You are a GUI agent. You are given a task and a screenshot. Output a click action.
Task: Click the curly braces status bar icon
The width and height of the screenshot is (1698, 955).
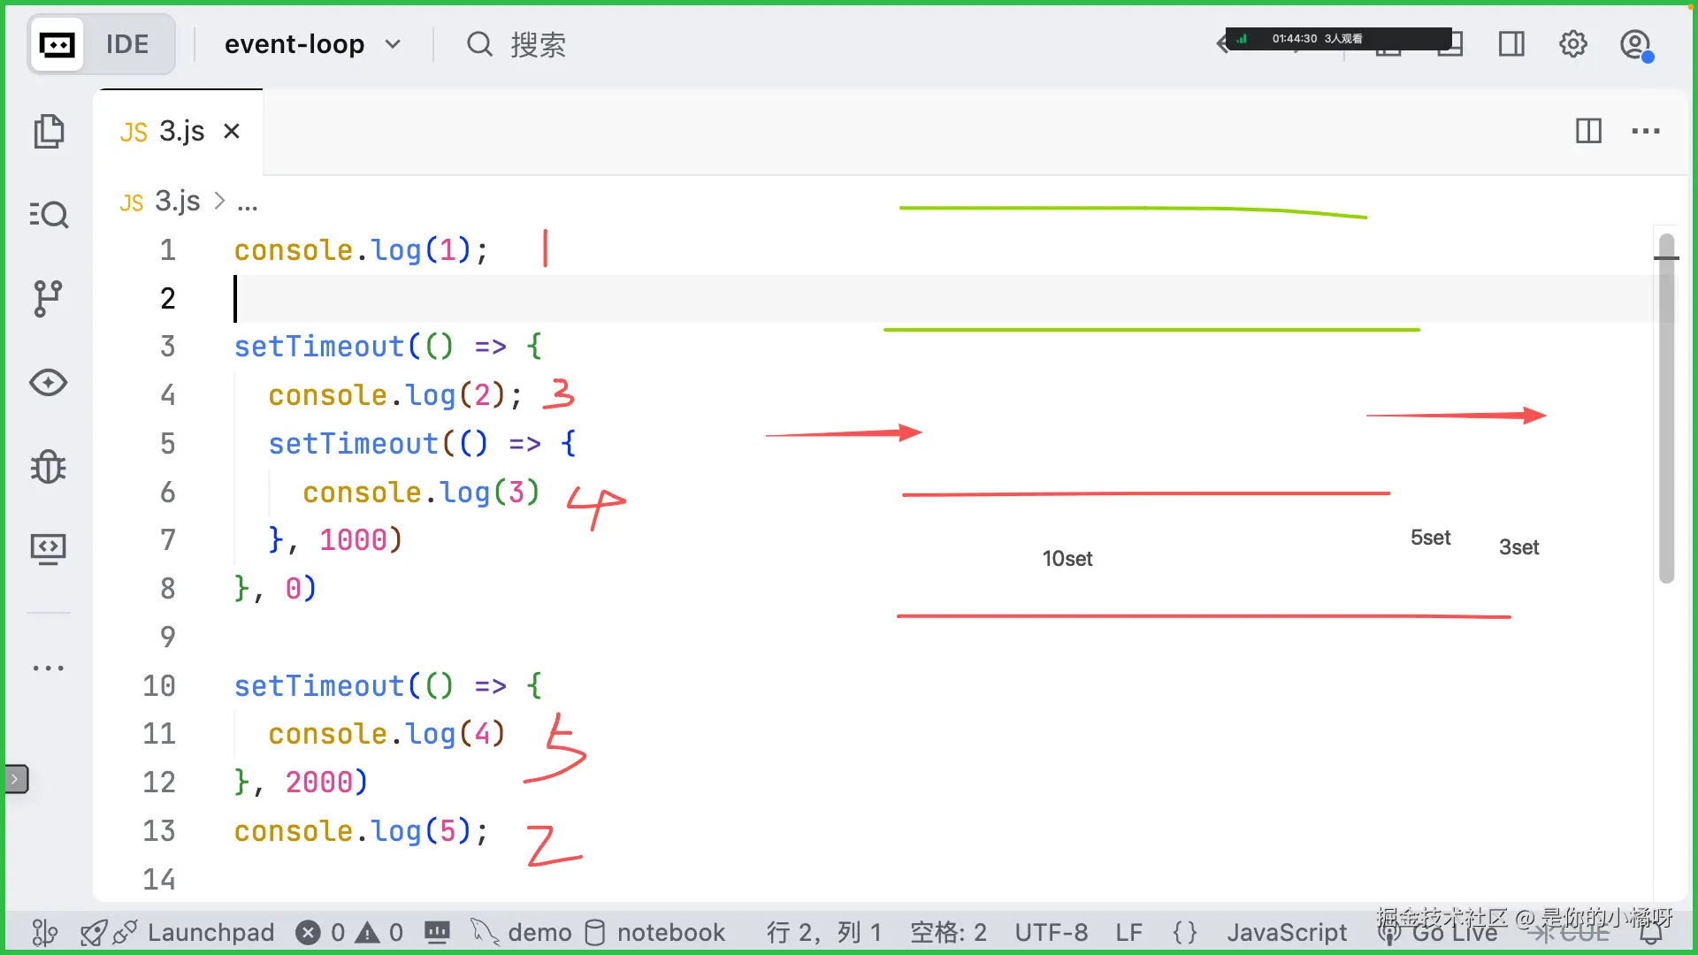click(1184, 932)
